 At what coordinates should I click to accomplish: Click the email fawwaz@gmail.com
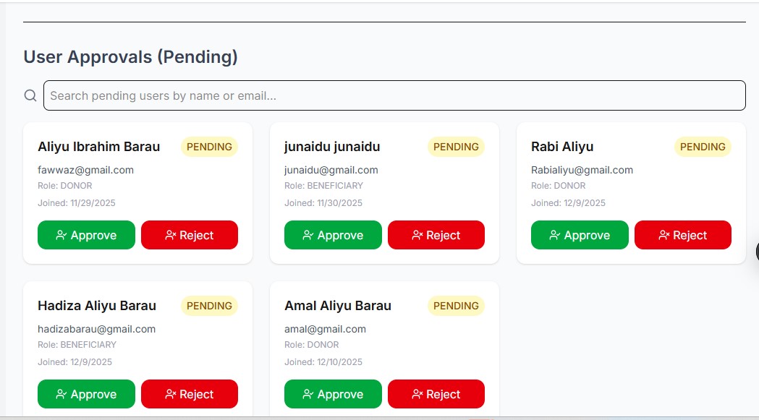pos(85,170)
